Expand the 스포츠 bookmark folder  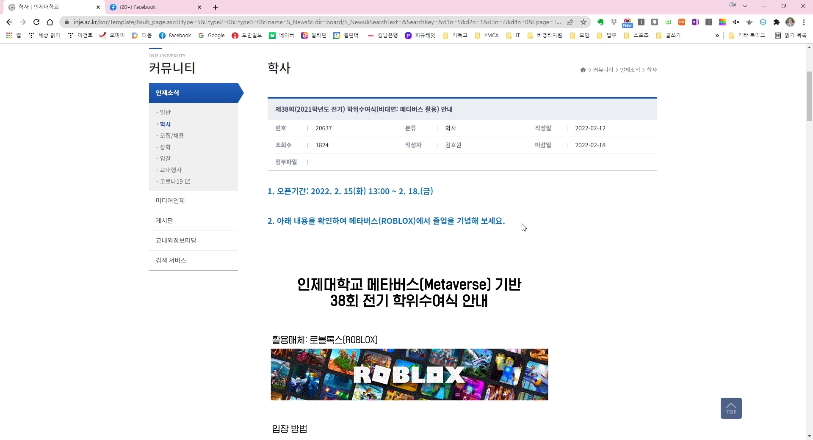pos(636,35)
